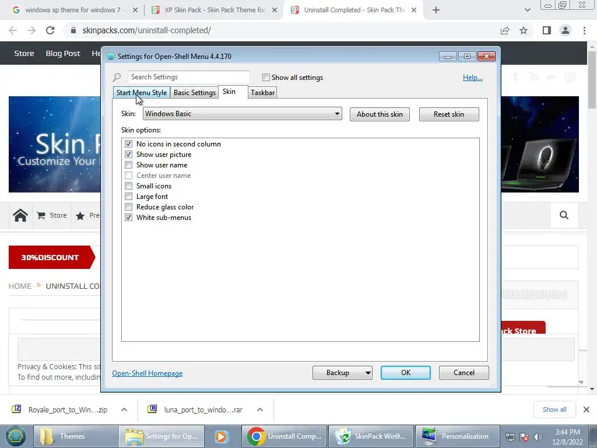The height and width of the screenshot is (448, 597).
Task: Click the Chrome back arrow
Action: click(13, 30)
